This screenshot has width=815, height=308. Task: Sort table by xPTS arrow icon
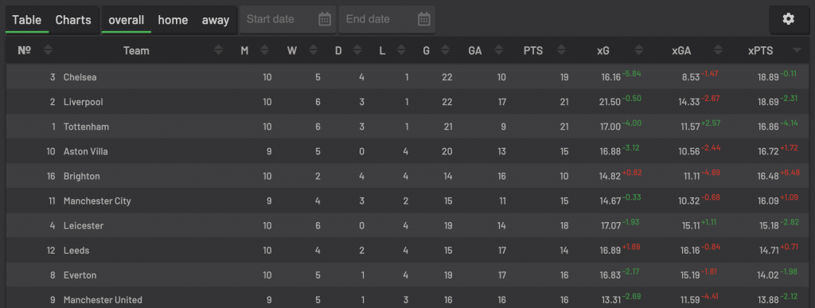[x=797, y=50]
